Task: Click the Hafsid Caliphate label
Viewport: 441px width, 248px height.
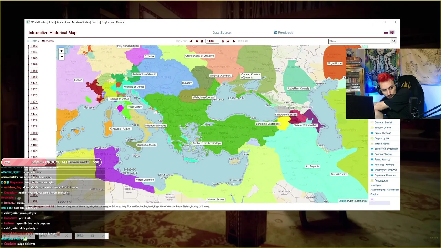Action: pos(145,180)
